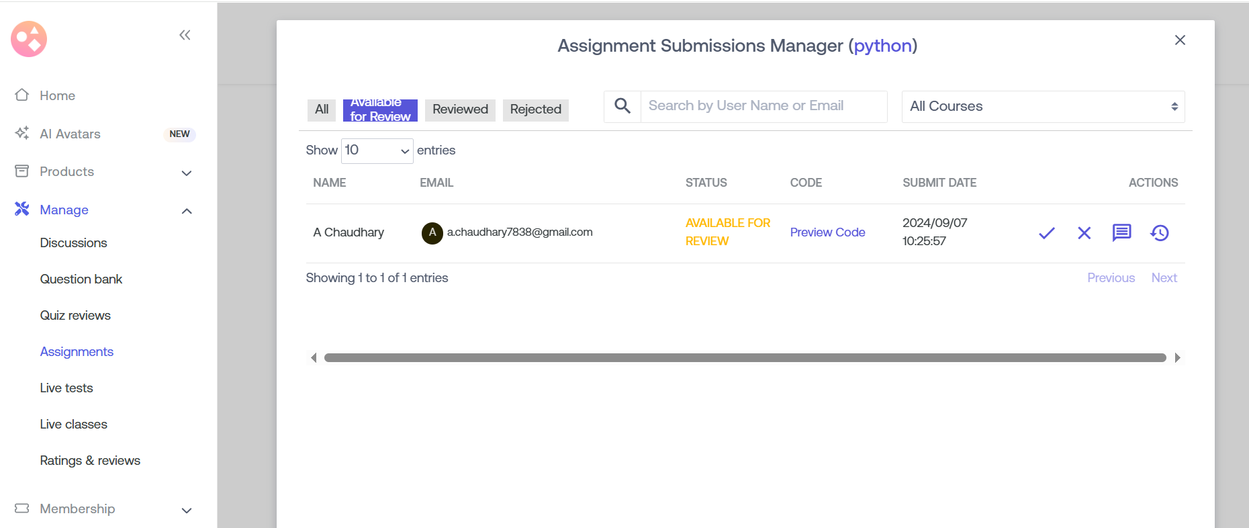Click the search magnifier icon

tap(622, 106)
